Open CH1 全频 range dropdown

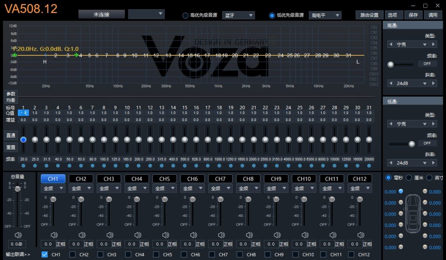[x=53, y=188]
